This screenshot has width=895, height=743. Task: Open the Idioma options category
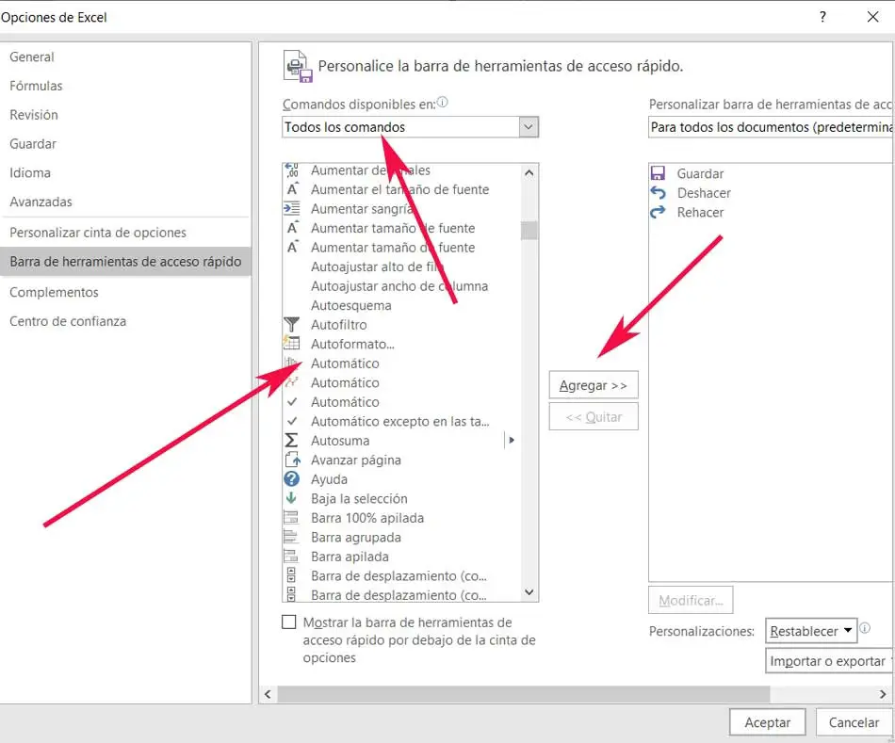(125, 173)
